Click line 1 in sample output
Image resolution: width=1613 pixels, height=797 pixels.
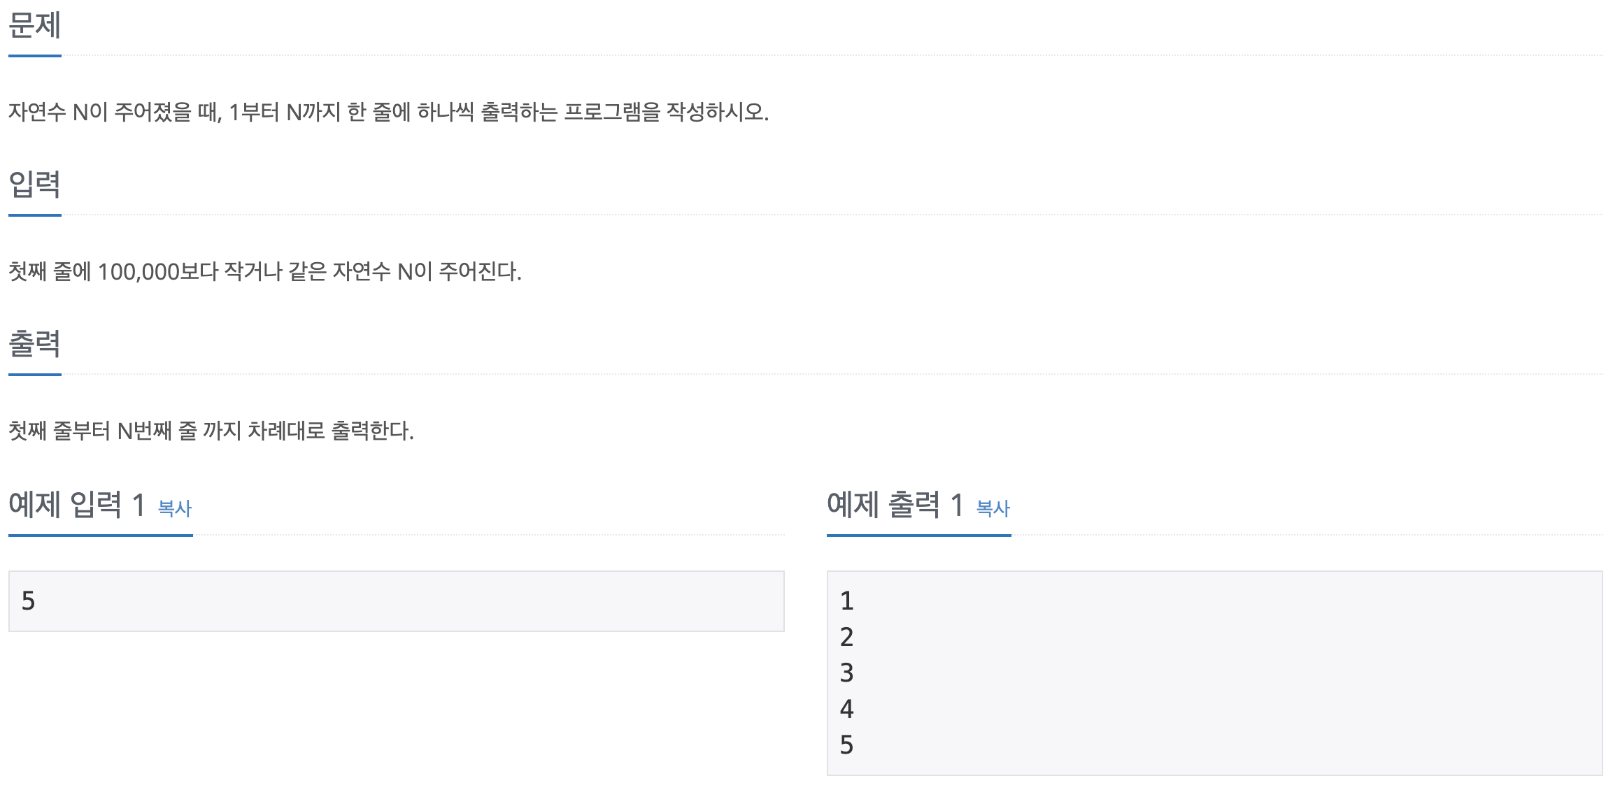[846, 601]
